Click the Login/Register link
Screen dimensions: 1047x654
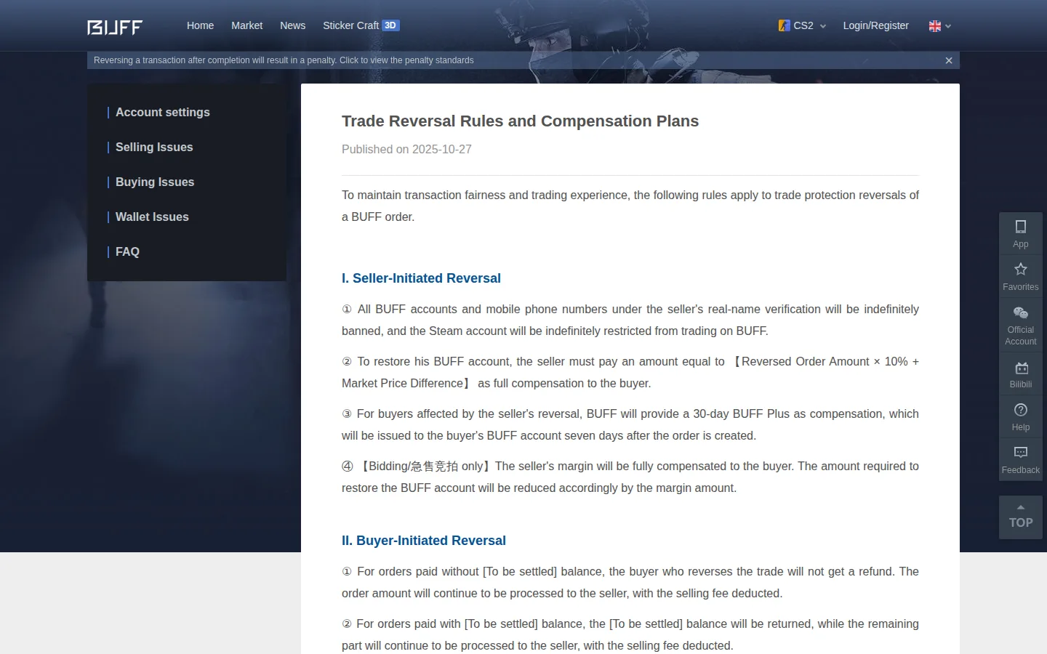point(876,25)
